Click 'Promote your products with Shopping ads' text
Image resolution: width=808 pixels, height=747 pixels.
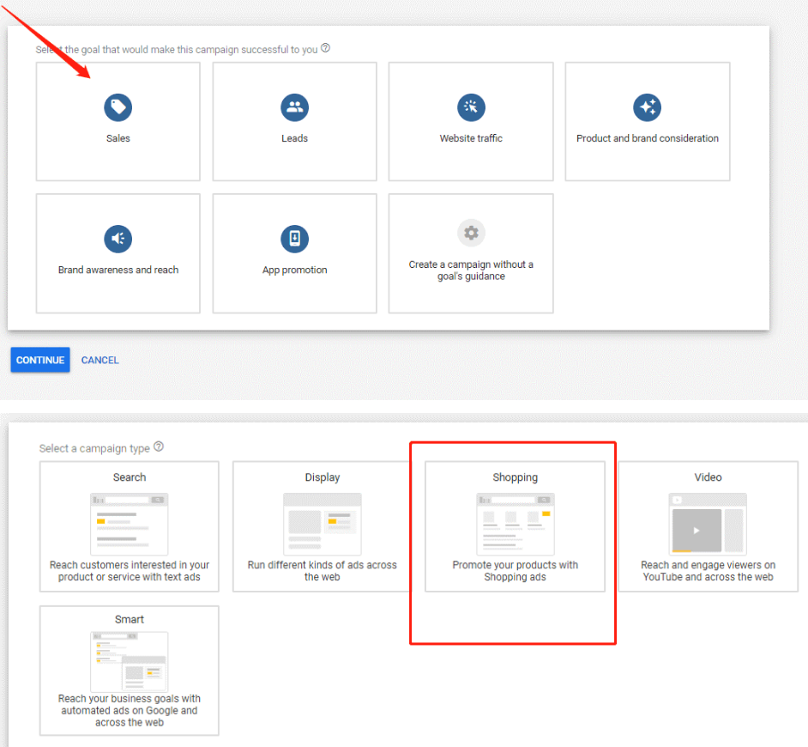pos(516,571)
